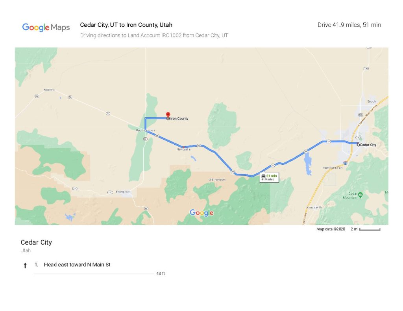Viewport: 403px width, 311px height.
Task: Click the red destination pin at Iron County
Action: [168, 114]
